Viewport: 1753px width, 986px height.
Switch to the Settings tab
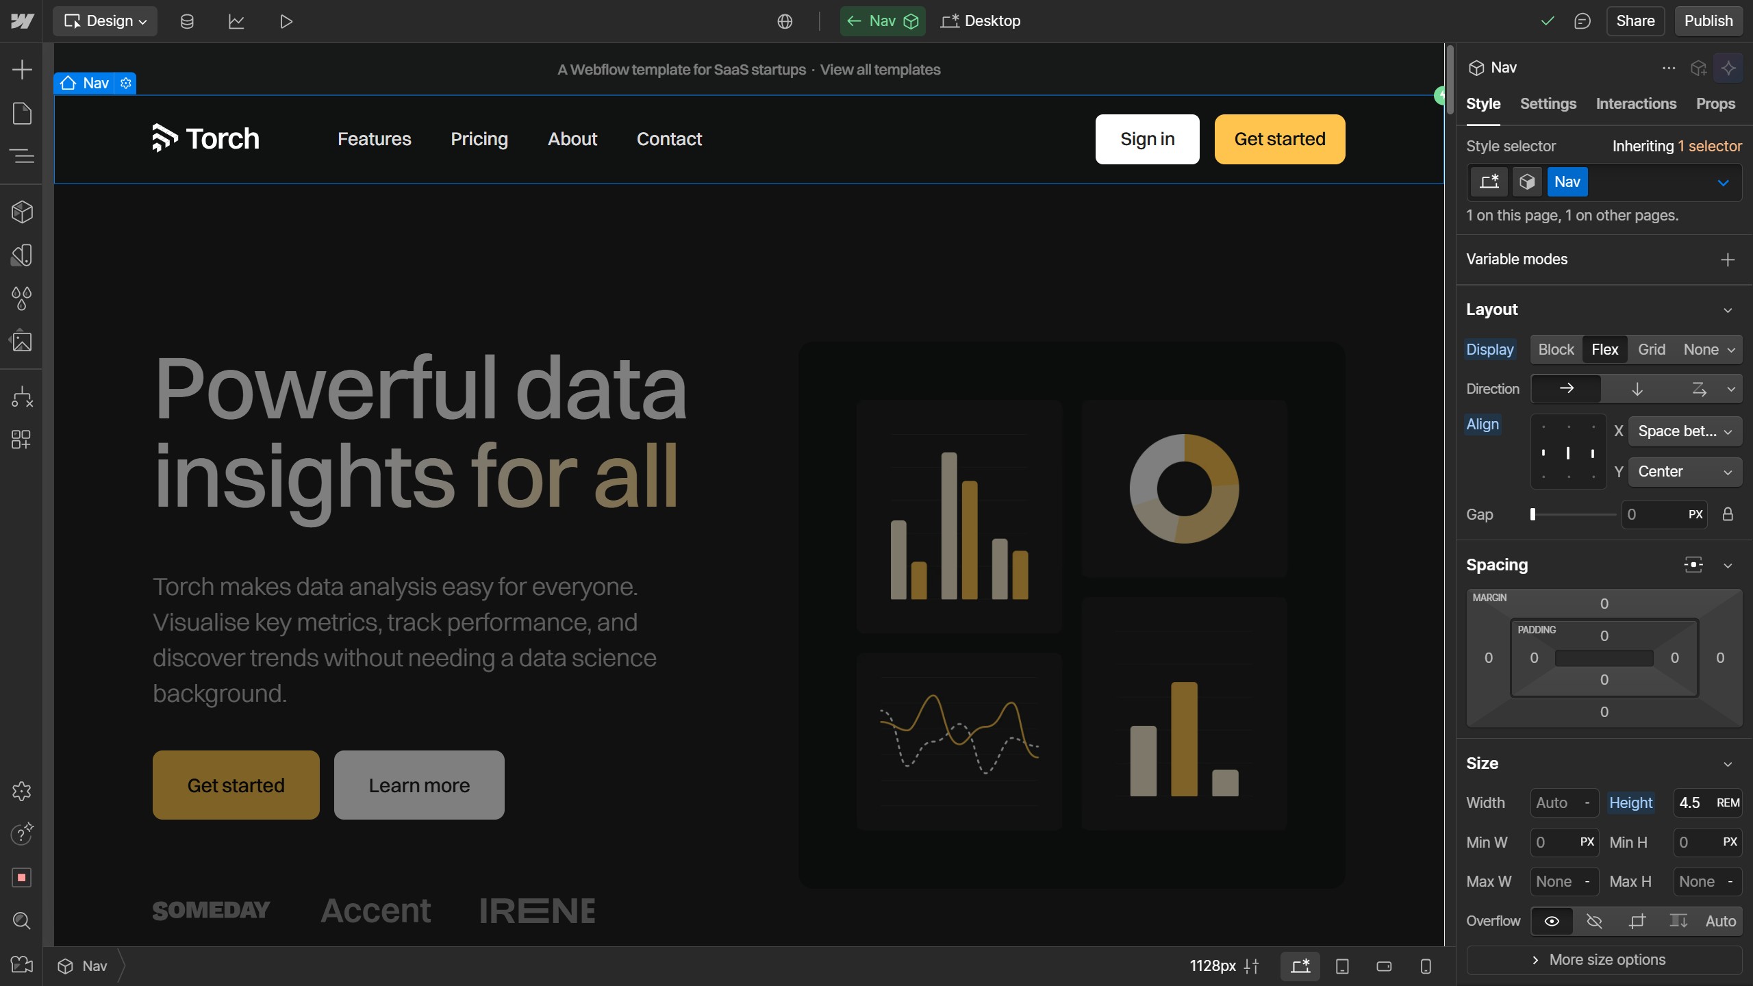coord(1548,103)
